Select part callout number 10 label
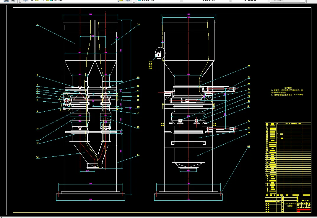 coord(38,129)
